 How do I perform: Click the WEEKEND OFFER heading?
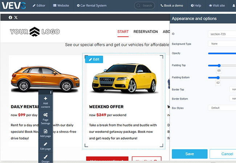[x=106, y=107]
